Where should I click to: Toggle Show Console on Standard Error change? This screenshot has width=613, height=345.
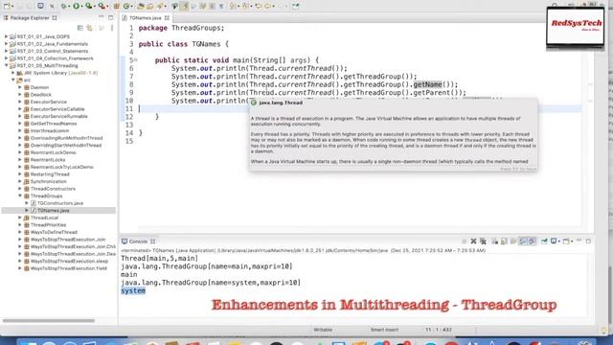[533, 241]
